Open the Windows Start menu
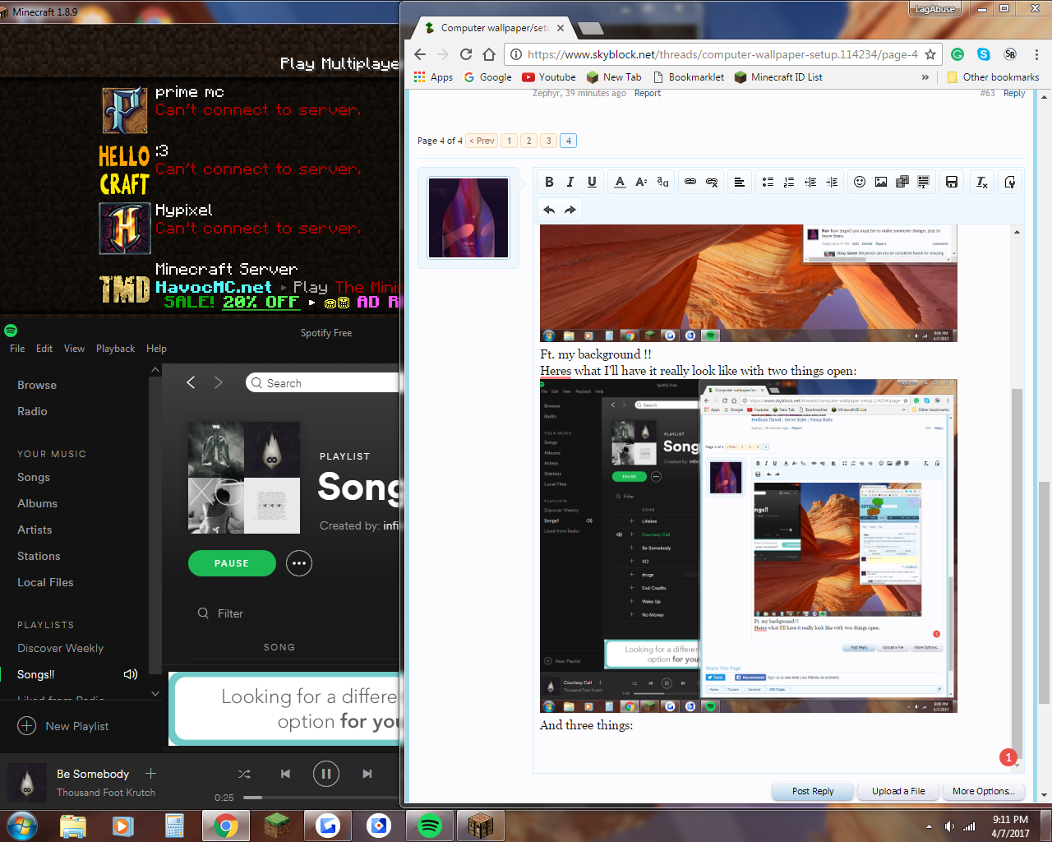The width and height of the screenshot is (1052, 842). (22, 826)
